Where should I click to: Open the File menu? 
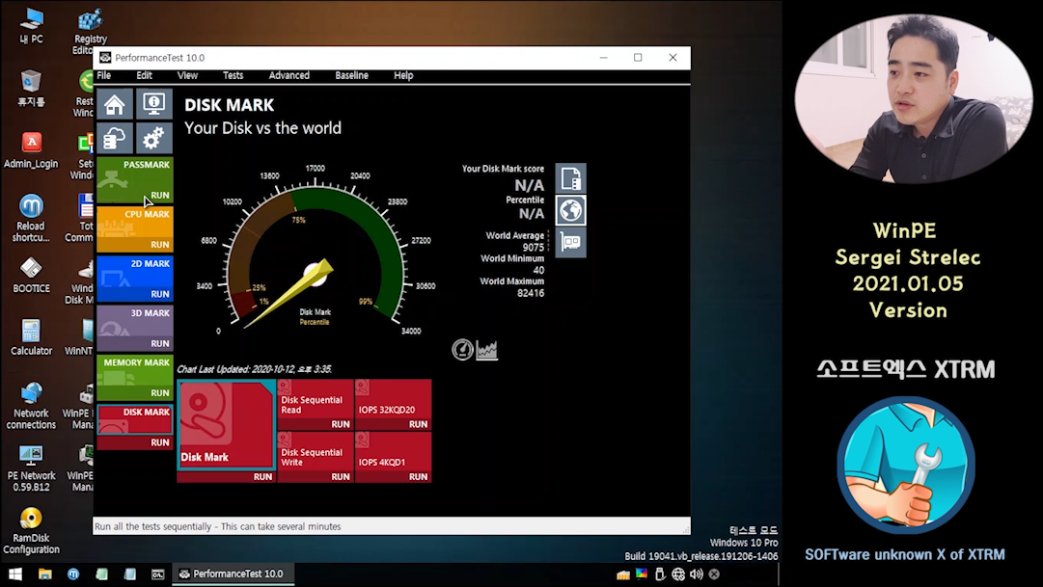point(104,75)
